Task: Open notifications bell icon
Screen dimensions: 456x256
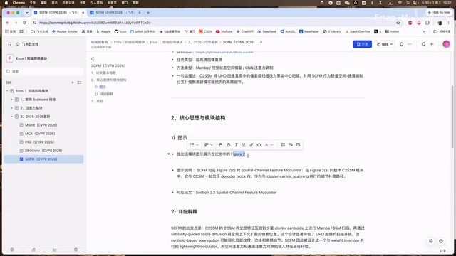Action: coord(401,44)
